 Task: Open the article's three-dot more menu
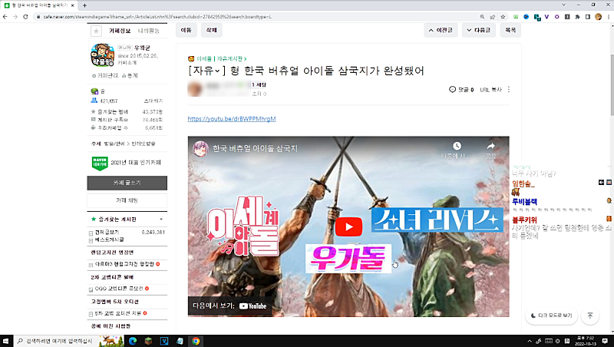coord(509,90)
